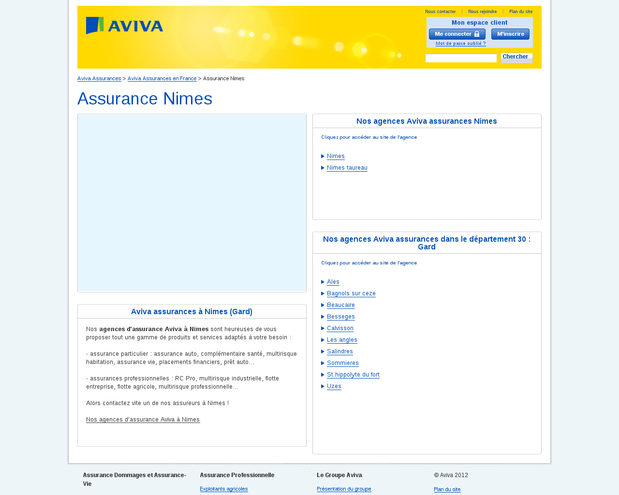
Task: Open the Nous contacter link
Action: pos(440,12)
